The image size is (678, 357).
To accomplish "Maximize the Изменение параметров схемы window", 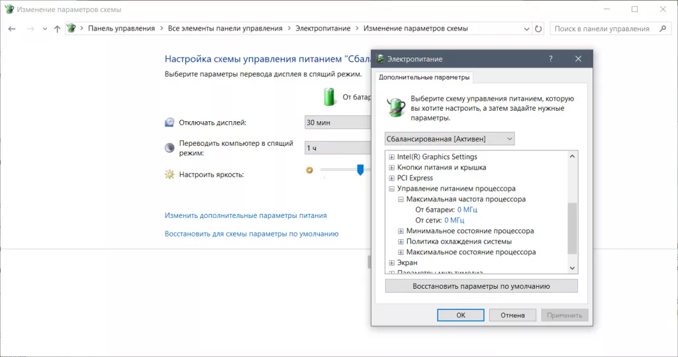I will point(634,9).
